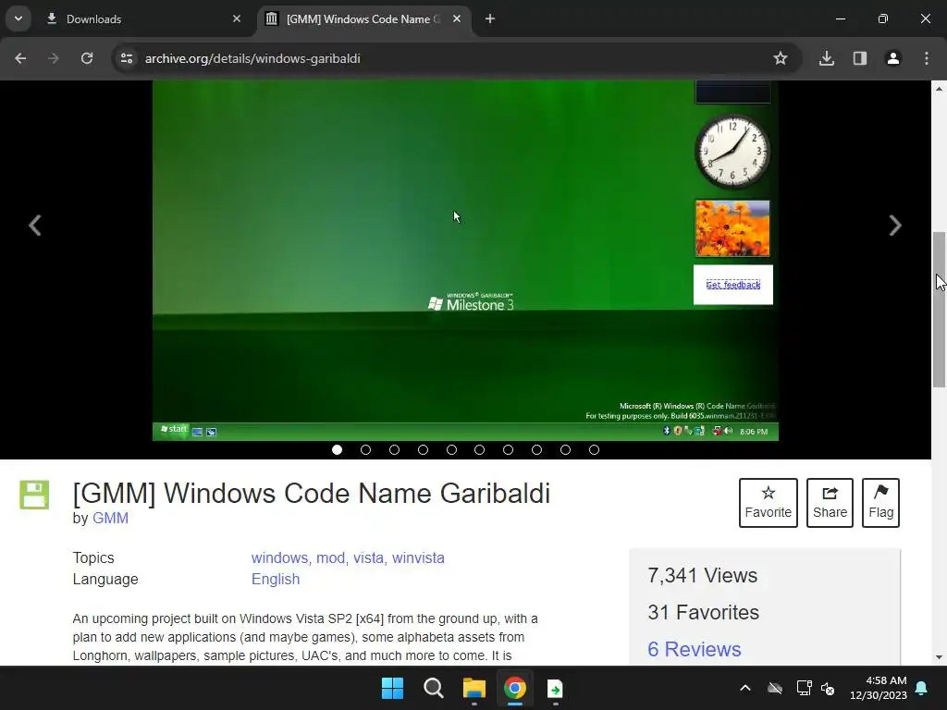This screenshot has height=710, width=947.
Task: Expand the tab search dropdown
Action: (18, 18)
